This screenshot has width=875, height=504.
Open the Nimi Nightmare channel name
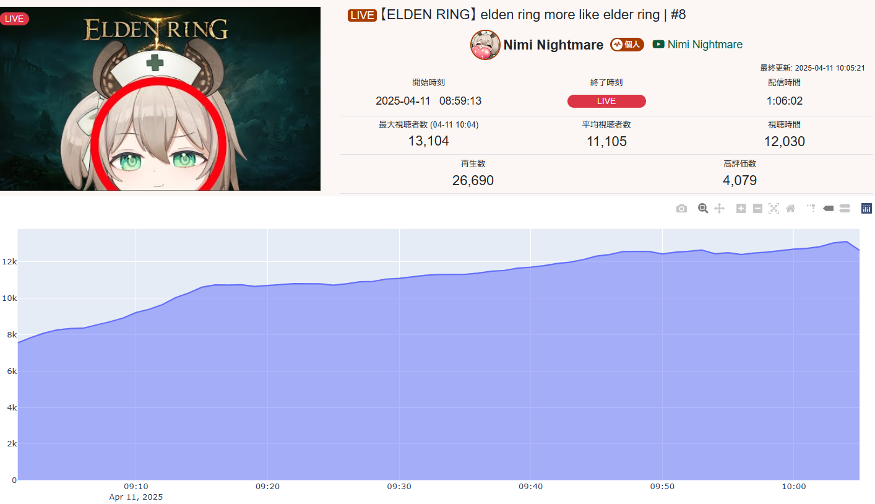(553, 45)
